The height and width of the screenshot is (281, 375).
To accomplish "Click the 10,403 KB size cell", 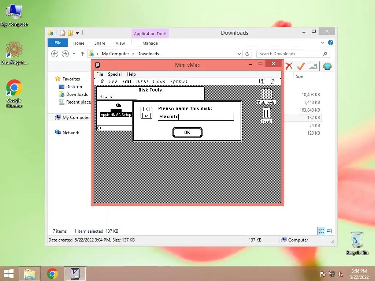I will pyautogui.click(x=311, y=95).
